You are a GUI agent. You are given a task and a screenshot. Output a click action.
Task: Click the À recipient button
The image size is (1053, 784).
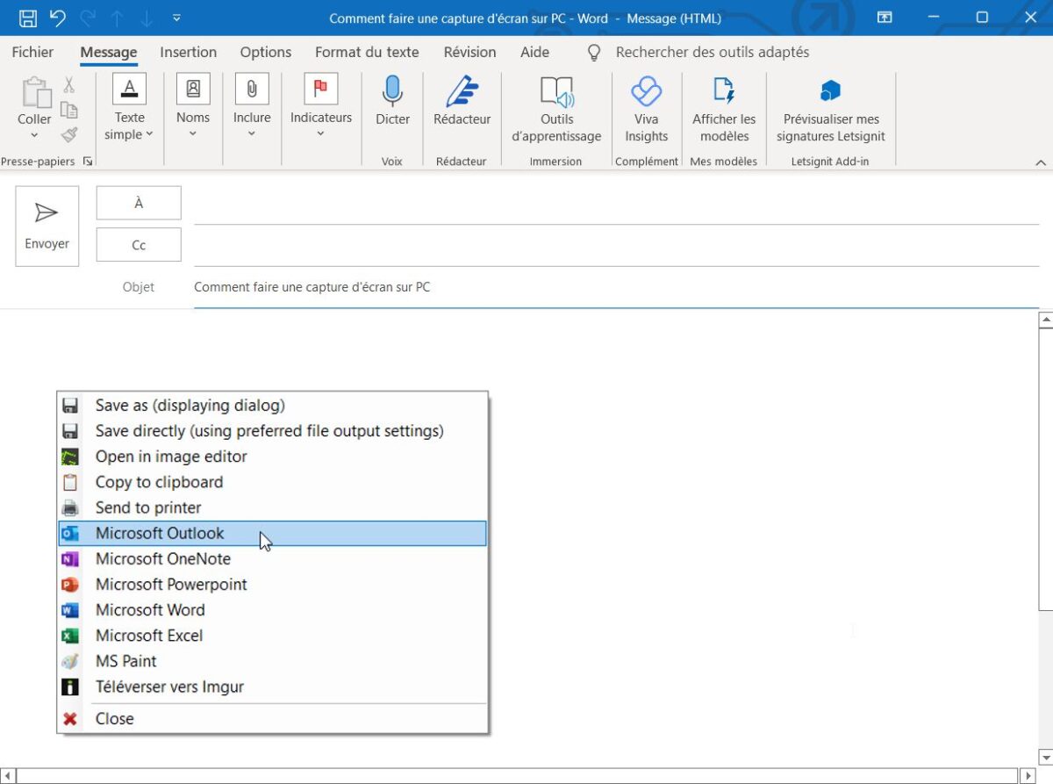[138, 202]
